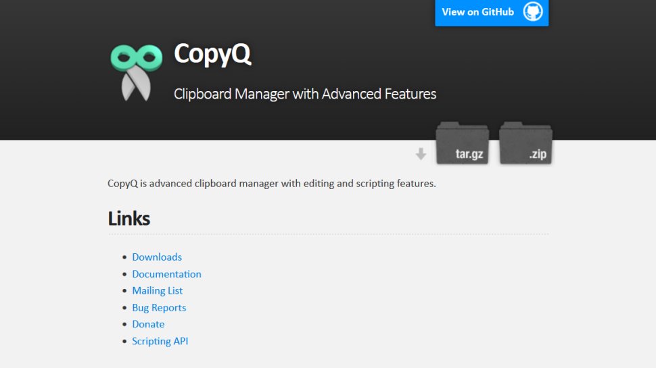Image resolution: width=656 pixels, height=368 pixels.
Task: Click the GitHub octocat icon
Action: pos(533,11)
